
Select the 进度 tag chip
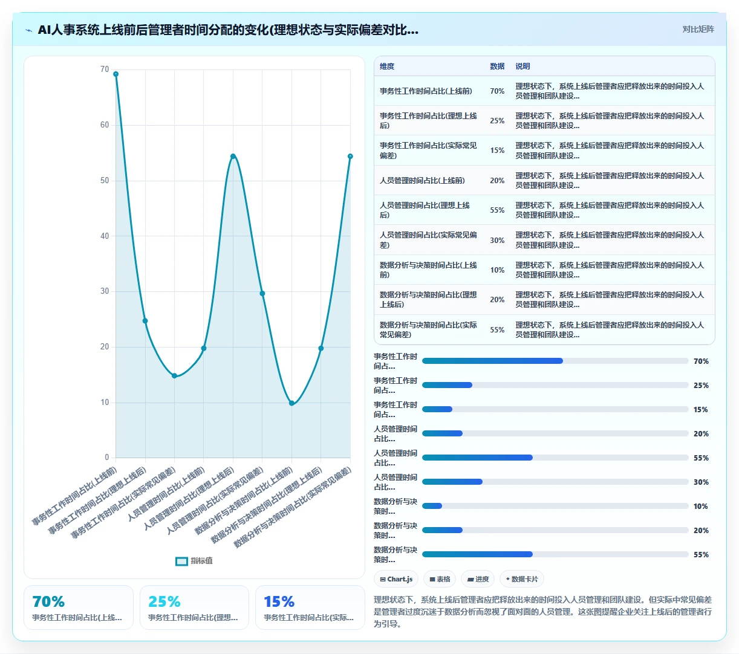(x=478, y=579)
